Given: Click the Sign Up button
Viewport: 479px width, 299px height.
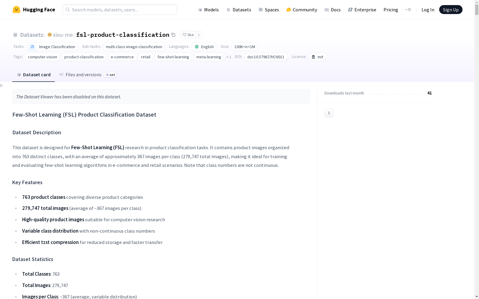Looking at the screenshot, I should coord(451,10).
